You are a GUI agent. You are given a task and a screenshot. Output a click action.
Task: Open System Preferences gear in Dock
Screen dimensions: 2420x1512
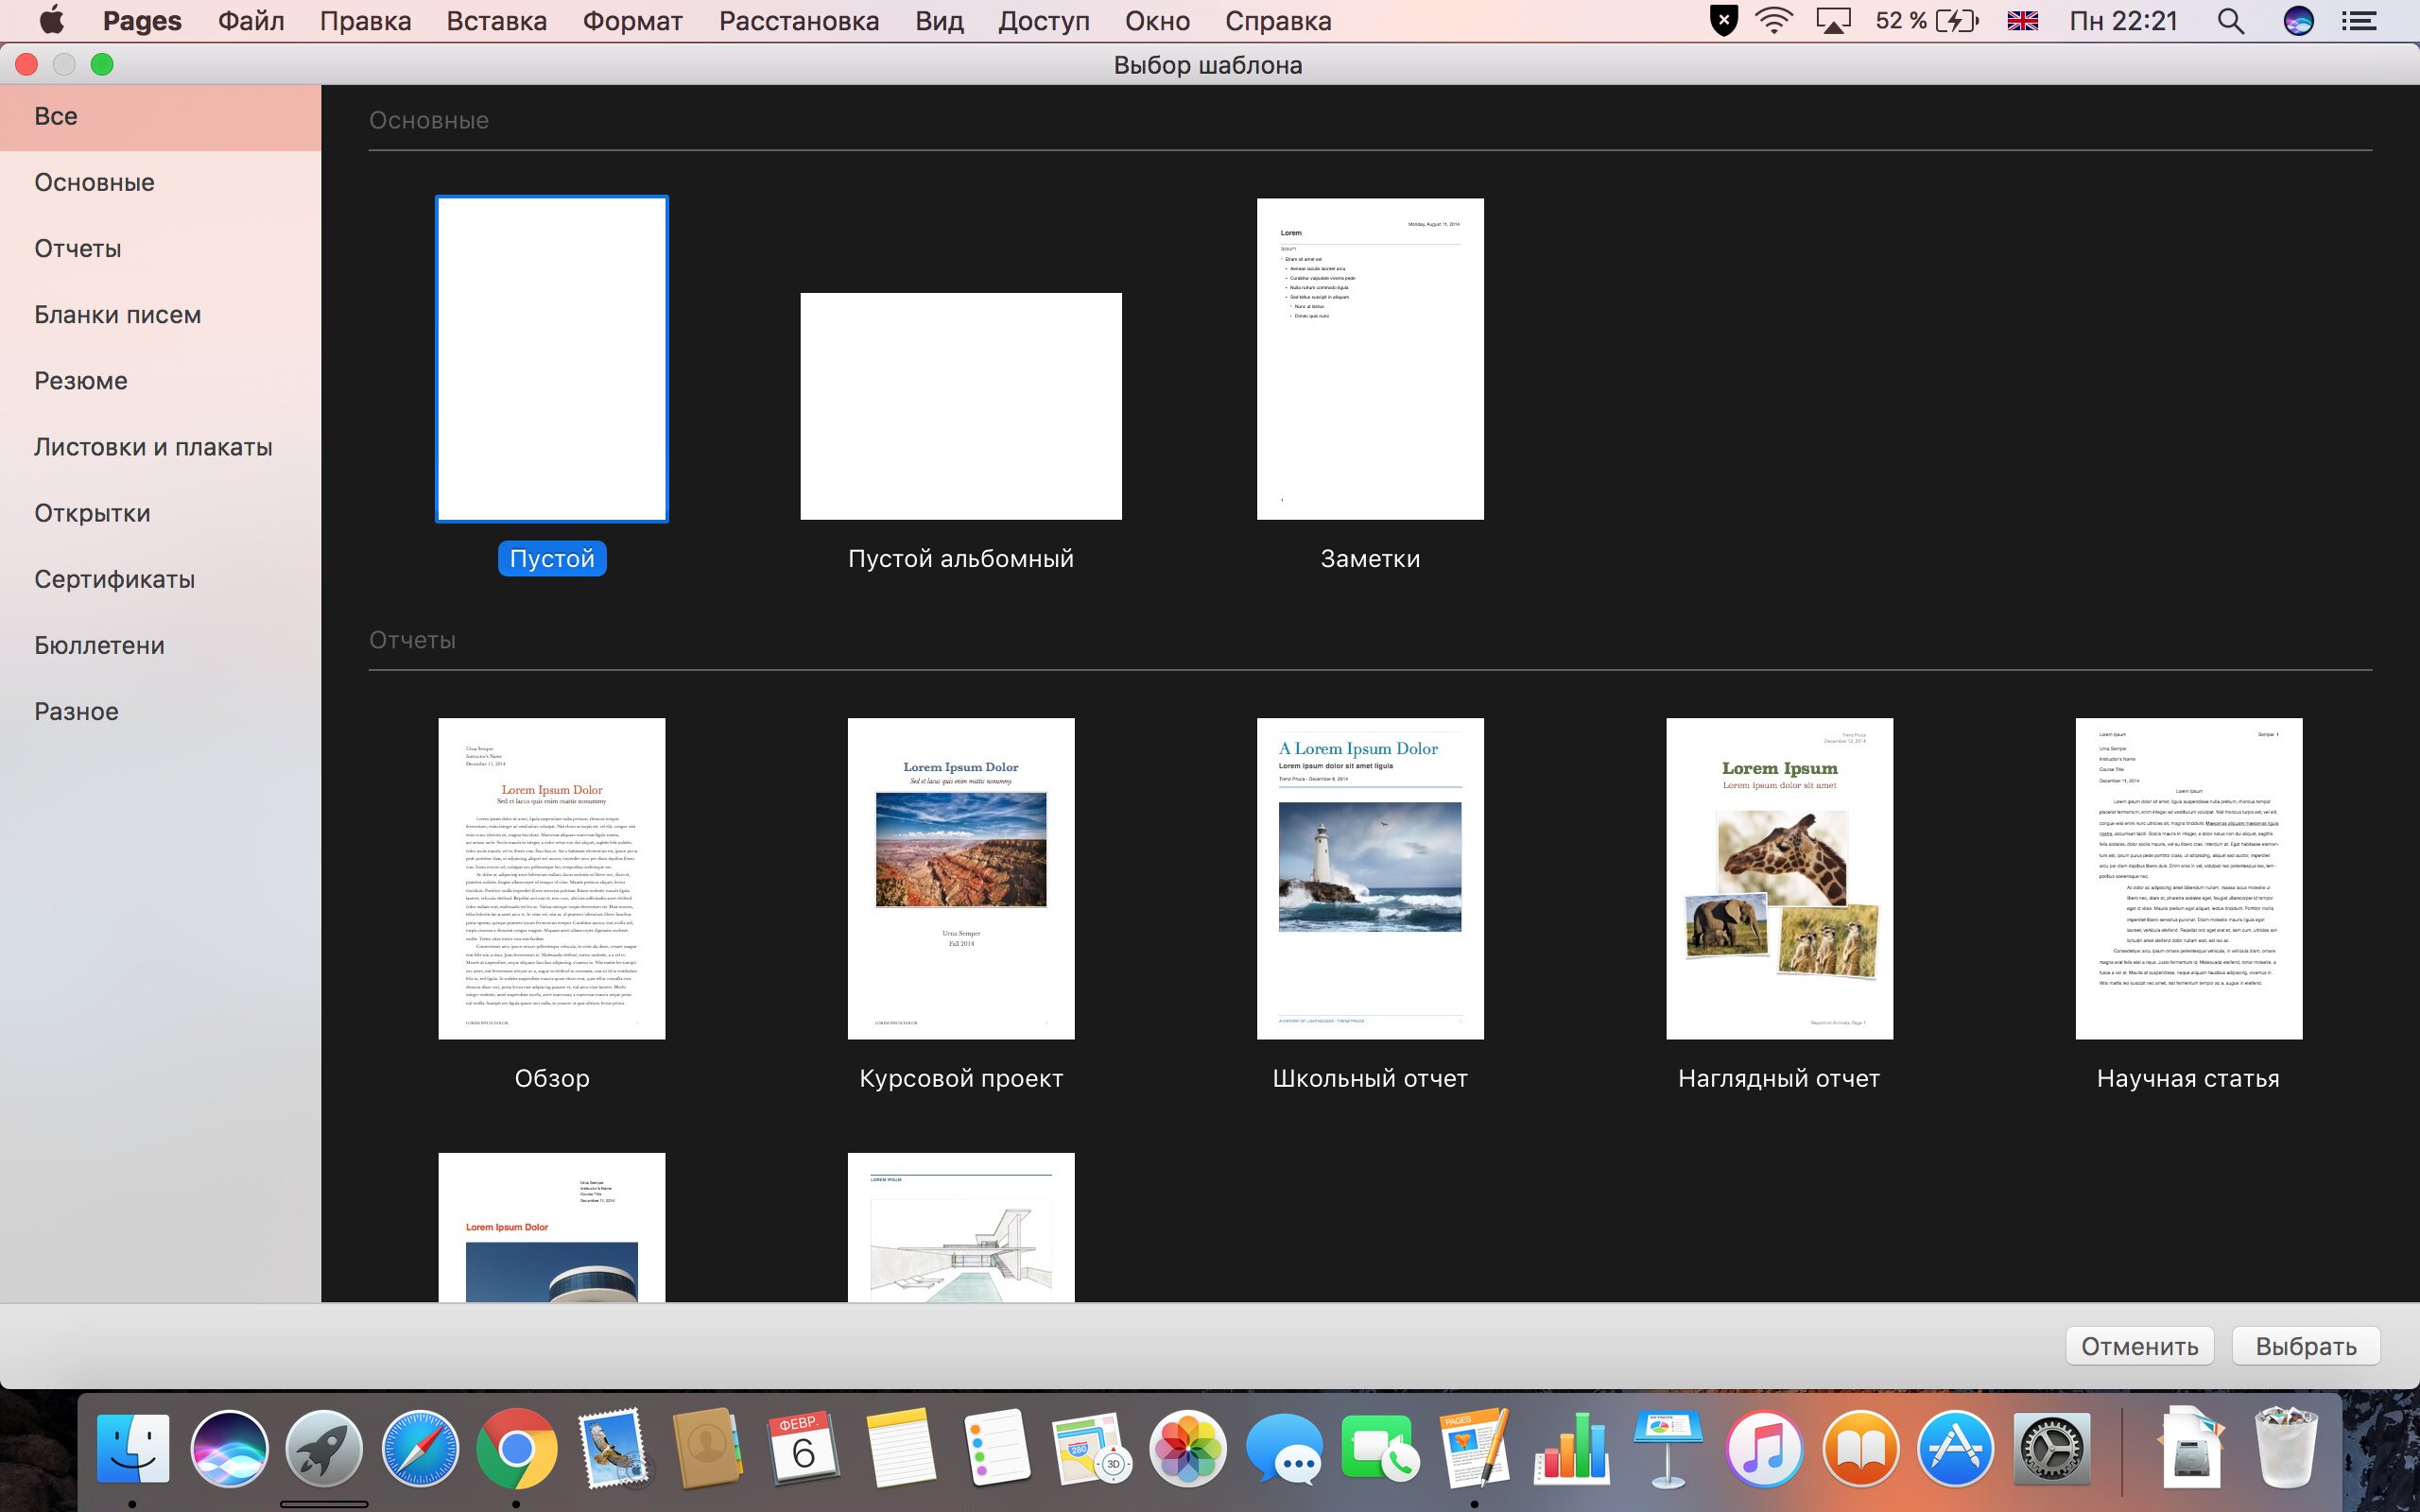pos(2052,1449)
